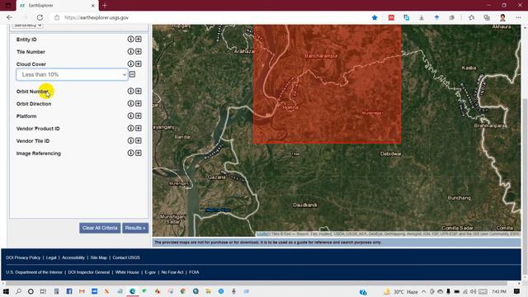
Task: Expand the Platform criterion
Action: 139,115
